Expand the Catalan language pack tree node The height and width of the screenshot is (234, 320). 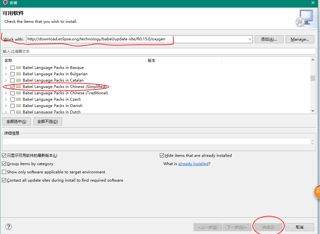[x=6, y=80]
